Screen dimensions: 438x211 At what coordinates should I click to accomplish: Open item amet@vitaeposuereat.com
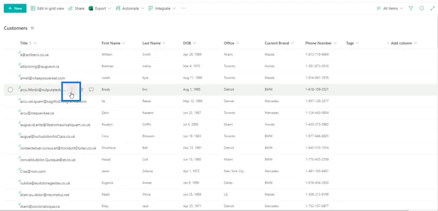coord(43,78)
